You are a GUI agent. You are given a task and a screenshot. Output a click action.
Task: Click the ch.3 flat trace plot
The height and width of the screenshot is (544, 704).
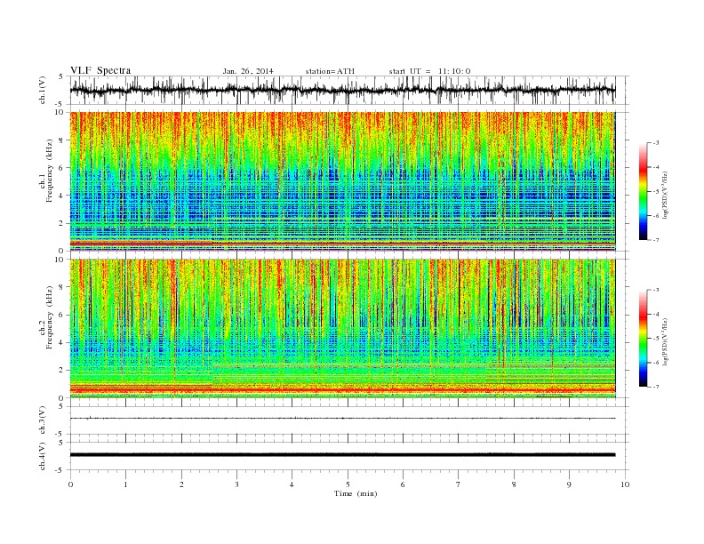(342, 420)
